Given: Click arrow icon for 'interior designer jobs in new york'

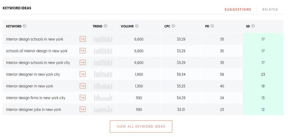Looking at the screenshot, I should [83, 110].
